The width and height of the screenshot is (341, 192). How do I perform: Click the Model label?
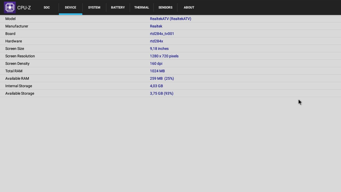coord(10,19)
